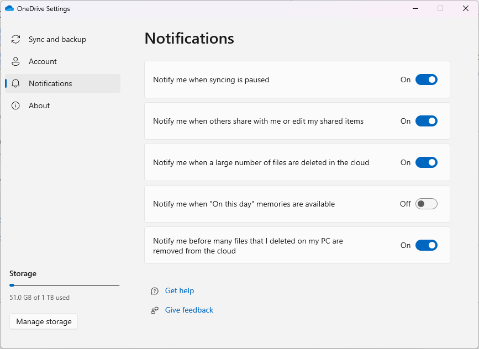Turn off others share with me toggle

[427, 121]
